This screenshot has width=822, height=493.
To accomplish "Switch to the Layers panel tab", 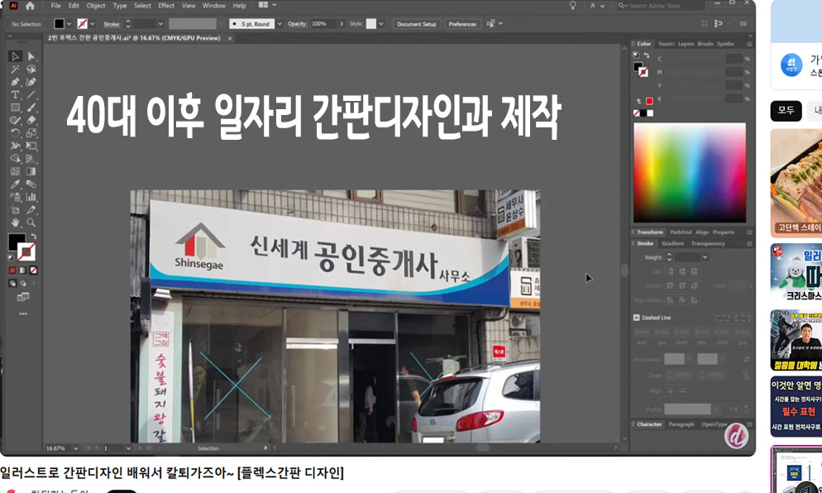I will [x=686, y=44].
